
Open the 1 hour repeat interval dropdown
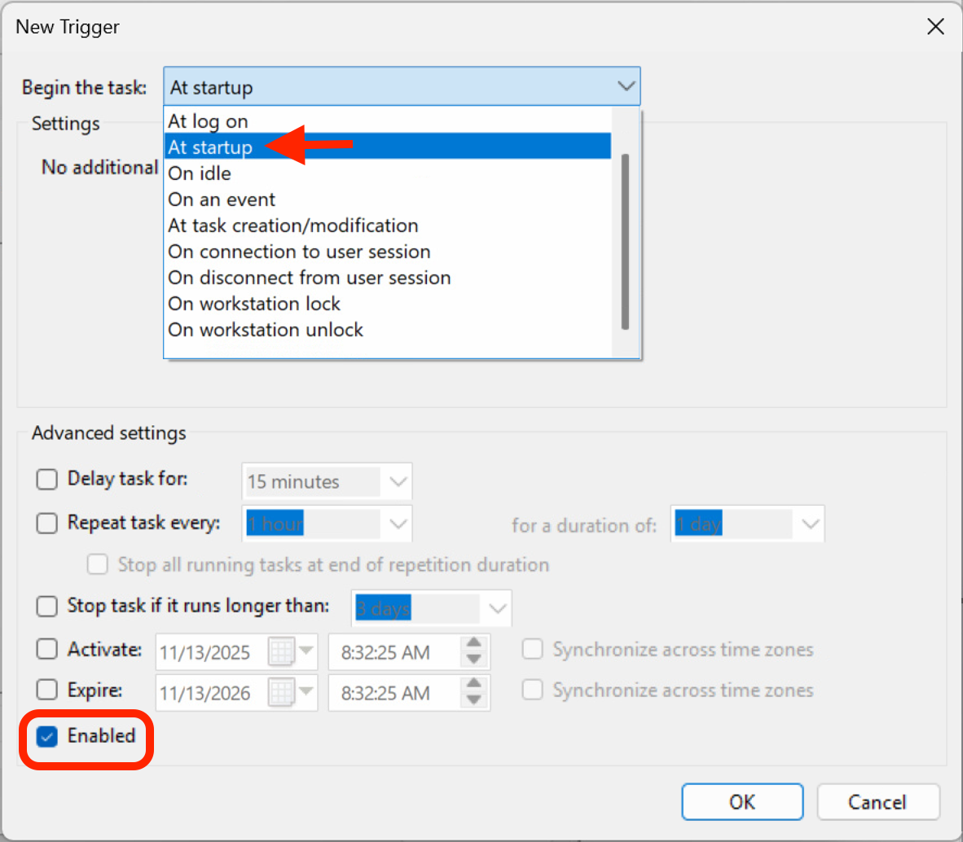398,524
